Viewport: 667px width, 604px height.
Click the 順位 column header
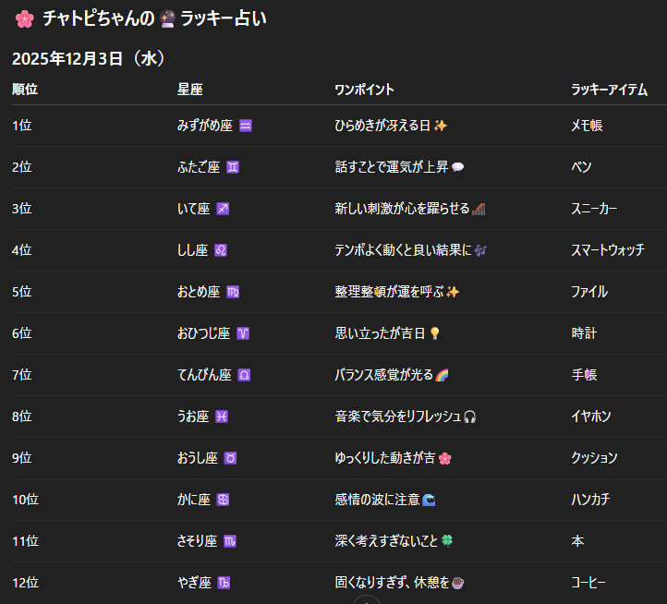(25, 90)
